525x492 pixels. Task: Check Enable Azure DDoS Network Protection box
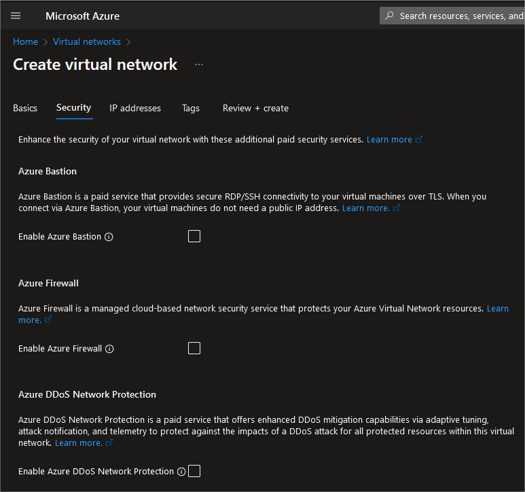(x=194, y=471)
